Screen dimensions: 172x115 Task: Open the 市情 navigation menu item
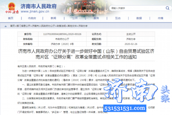(161, 18)
